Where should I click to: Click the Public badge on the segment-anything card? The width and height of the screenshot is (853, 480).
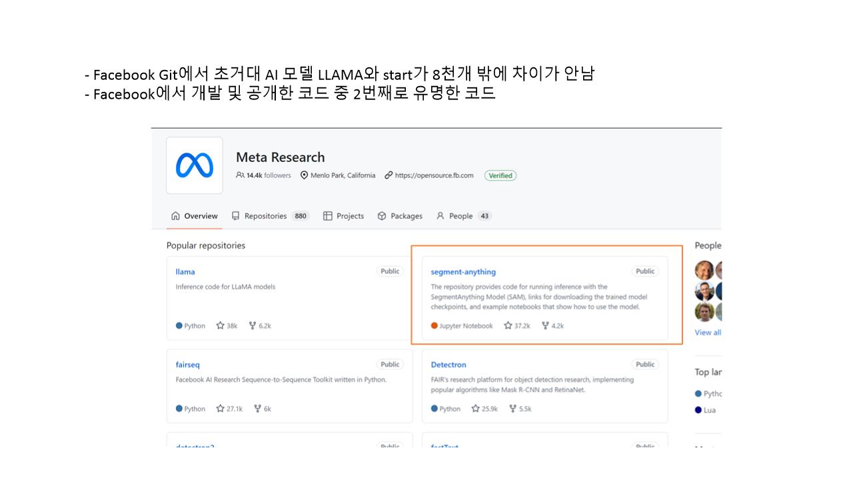[645, 271]
